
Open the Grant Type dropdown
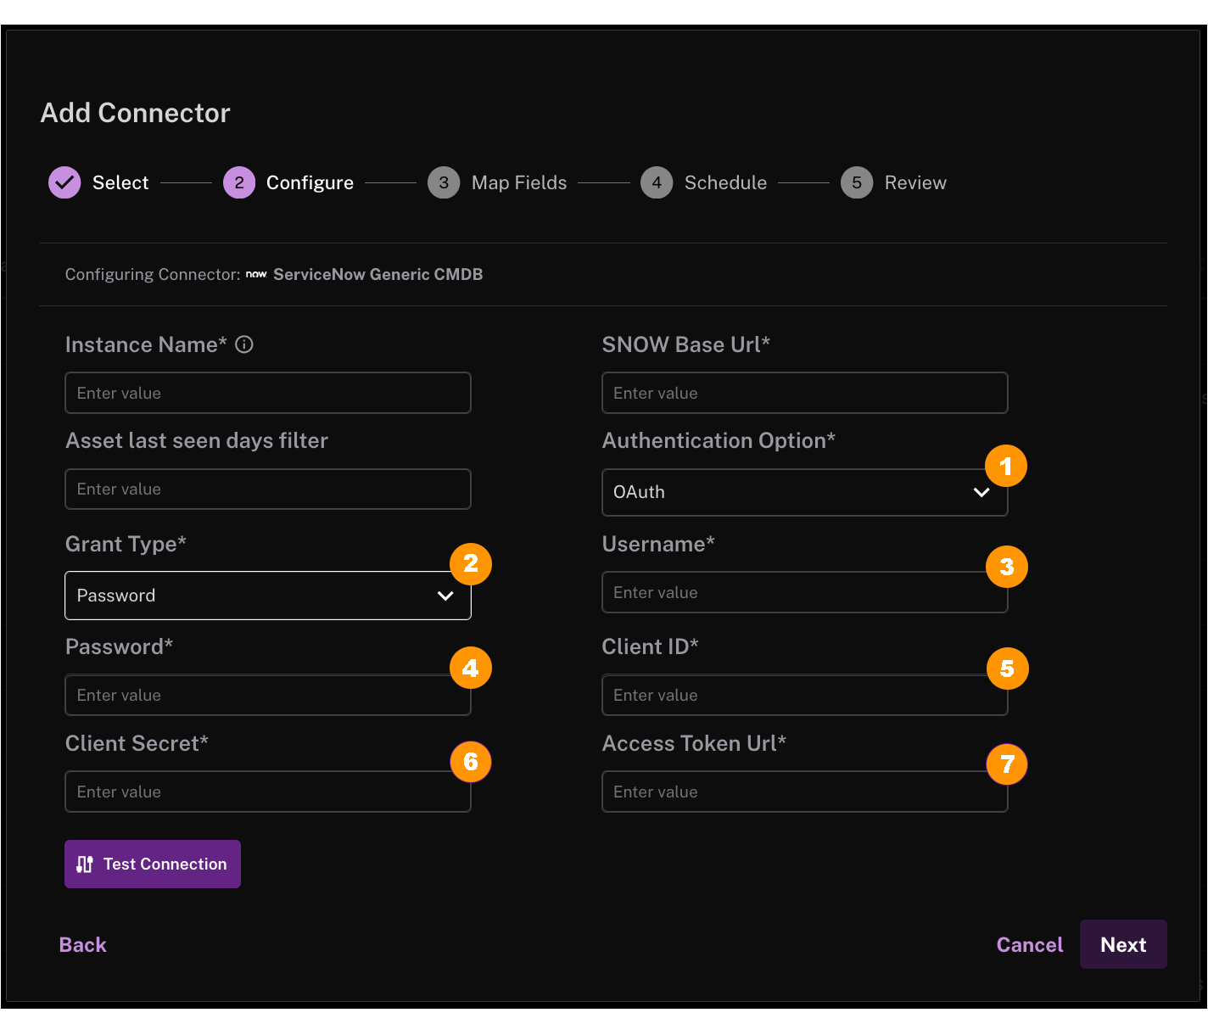click(268, 596)
